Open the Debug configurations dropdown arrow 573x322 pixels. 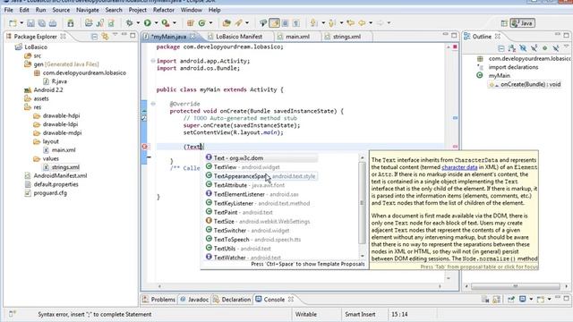coord(138,23)
